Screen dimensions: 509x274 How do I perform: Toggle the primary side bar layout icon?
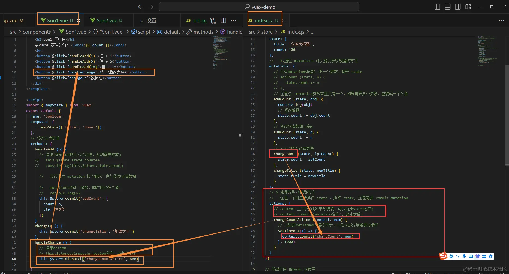click(437, 7)
